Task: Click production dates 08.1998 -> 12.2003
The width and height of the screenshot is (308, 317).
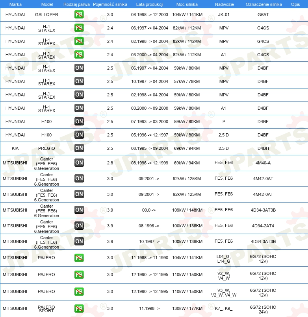Action: pos(150,15)
